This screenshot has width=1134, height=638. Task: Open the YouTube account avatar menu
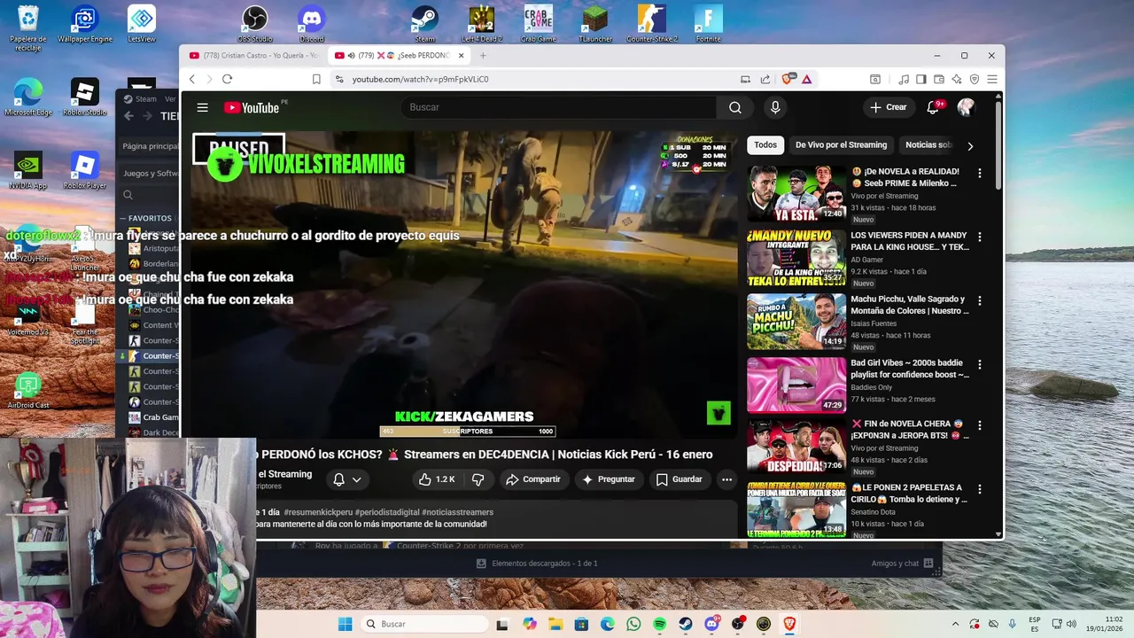point(966,107)
